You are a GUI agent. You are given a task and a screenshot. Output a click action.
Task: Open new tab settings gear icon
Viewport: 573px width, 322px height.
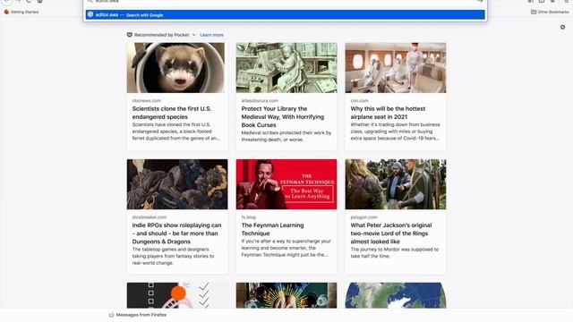pos(563,27)
